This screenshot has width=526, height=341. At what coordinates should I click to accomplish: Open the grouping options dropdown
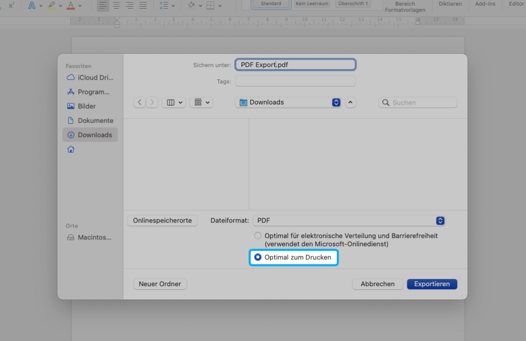tap(201, 103)
